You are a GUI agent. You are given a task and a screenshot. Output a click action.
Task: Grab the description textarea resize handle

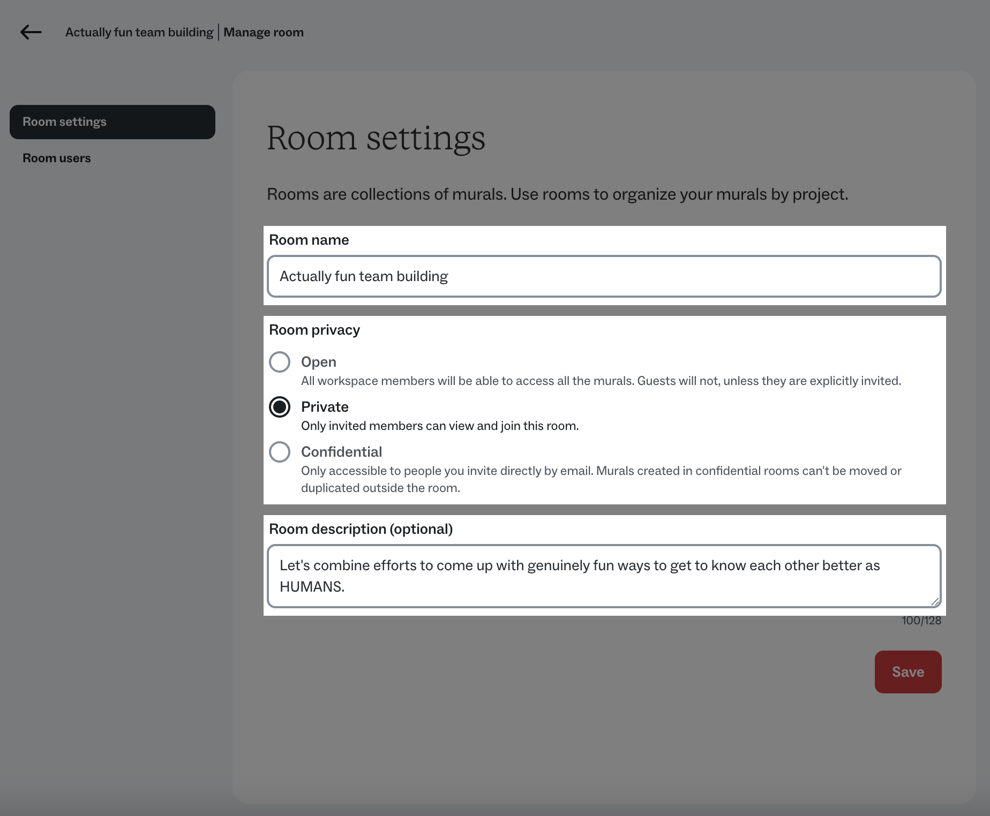point(935,601)
